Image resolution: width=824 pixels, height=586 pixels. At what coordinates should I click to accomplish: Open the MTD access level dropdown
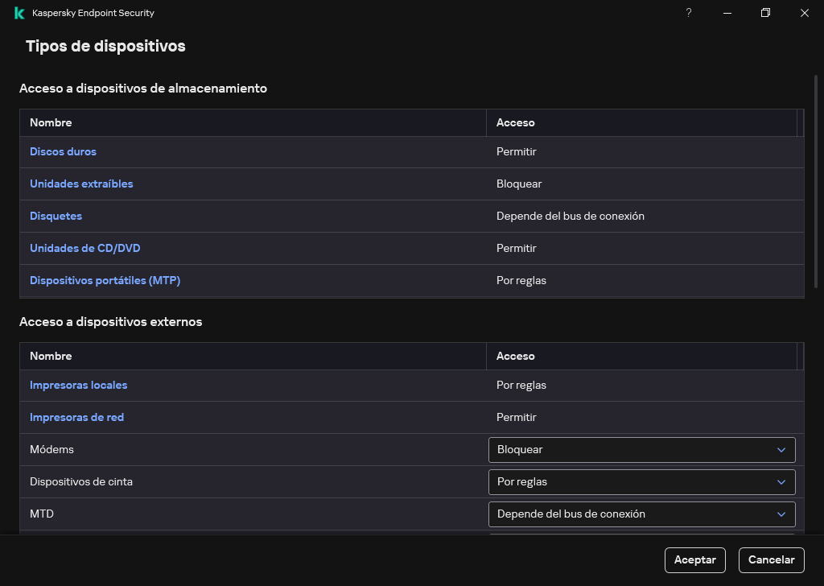pyautogui.click(x=641, y=514)
